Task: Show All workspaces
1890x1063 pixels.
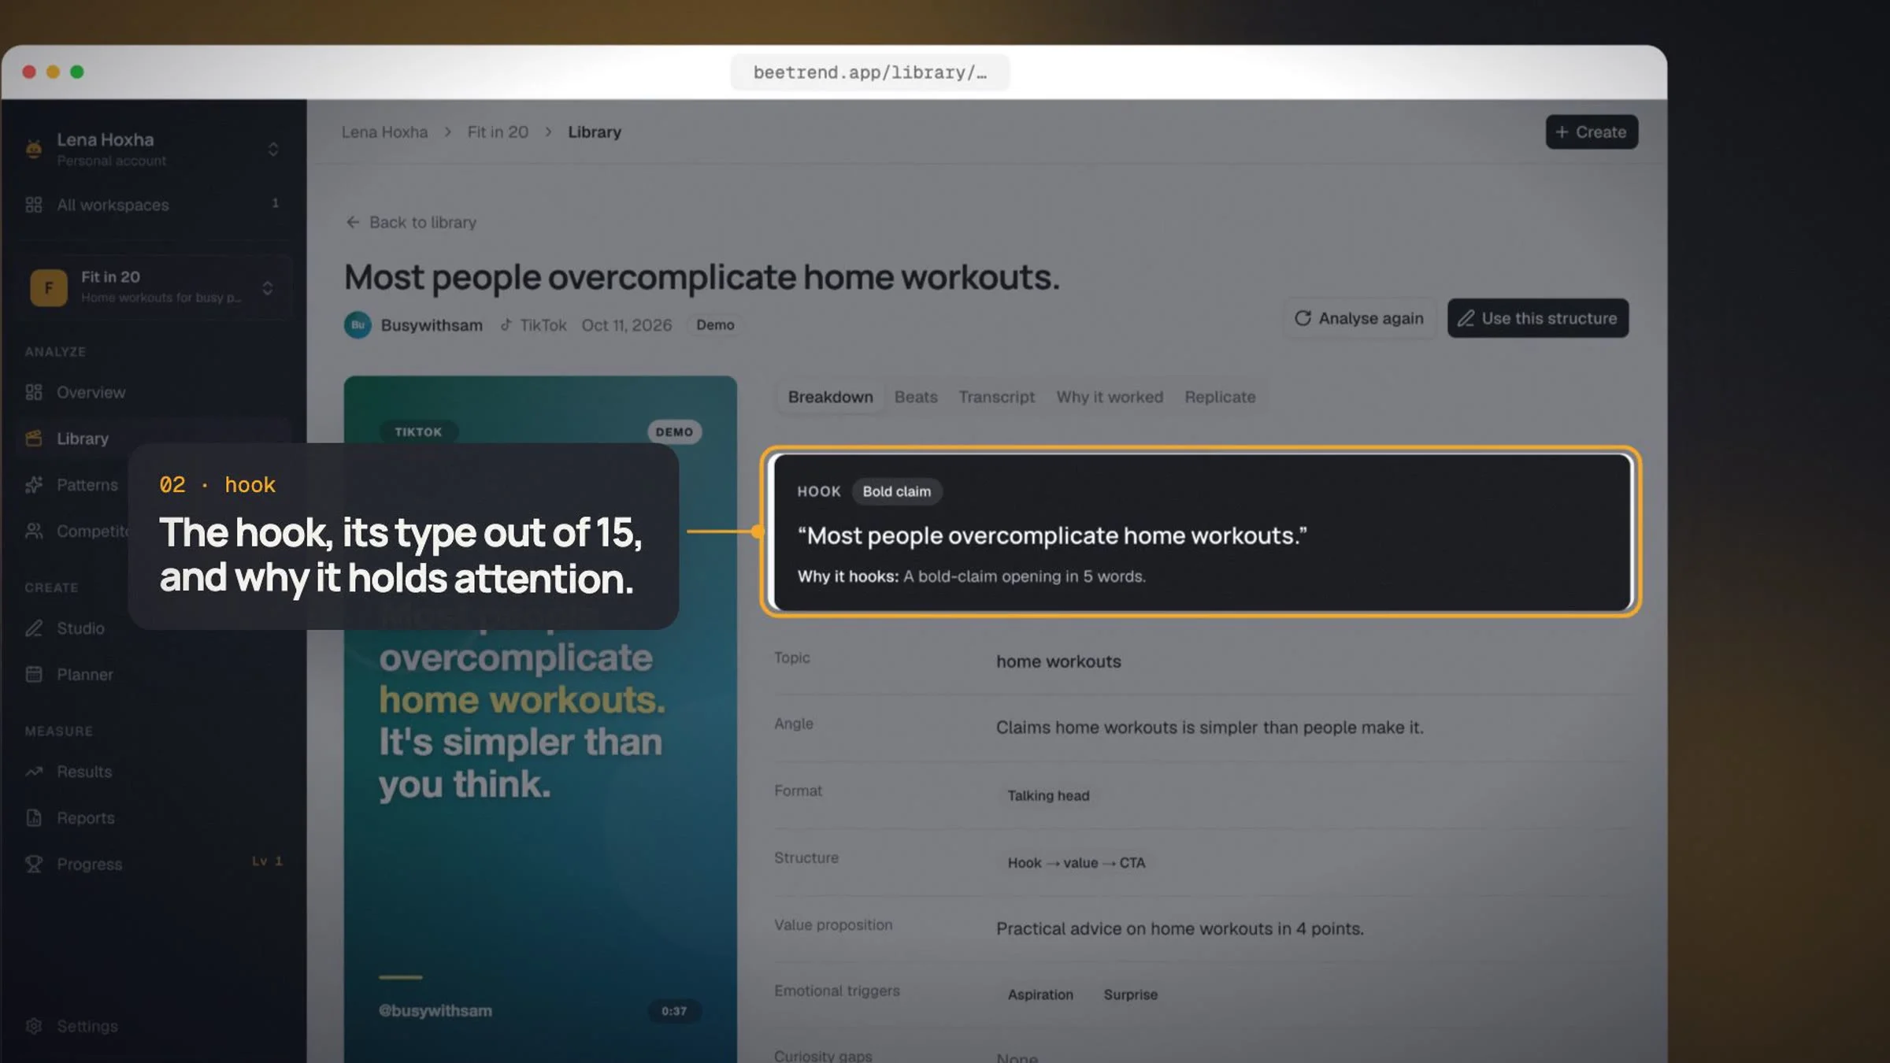Action: 154,205
